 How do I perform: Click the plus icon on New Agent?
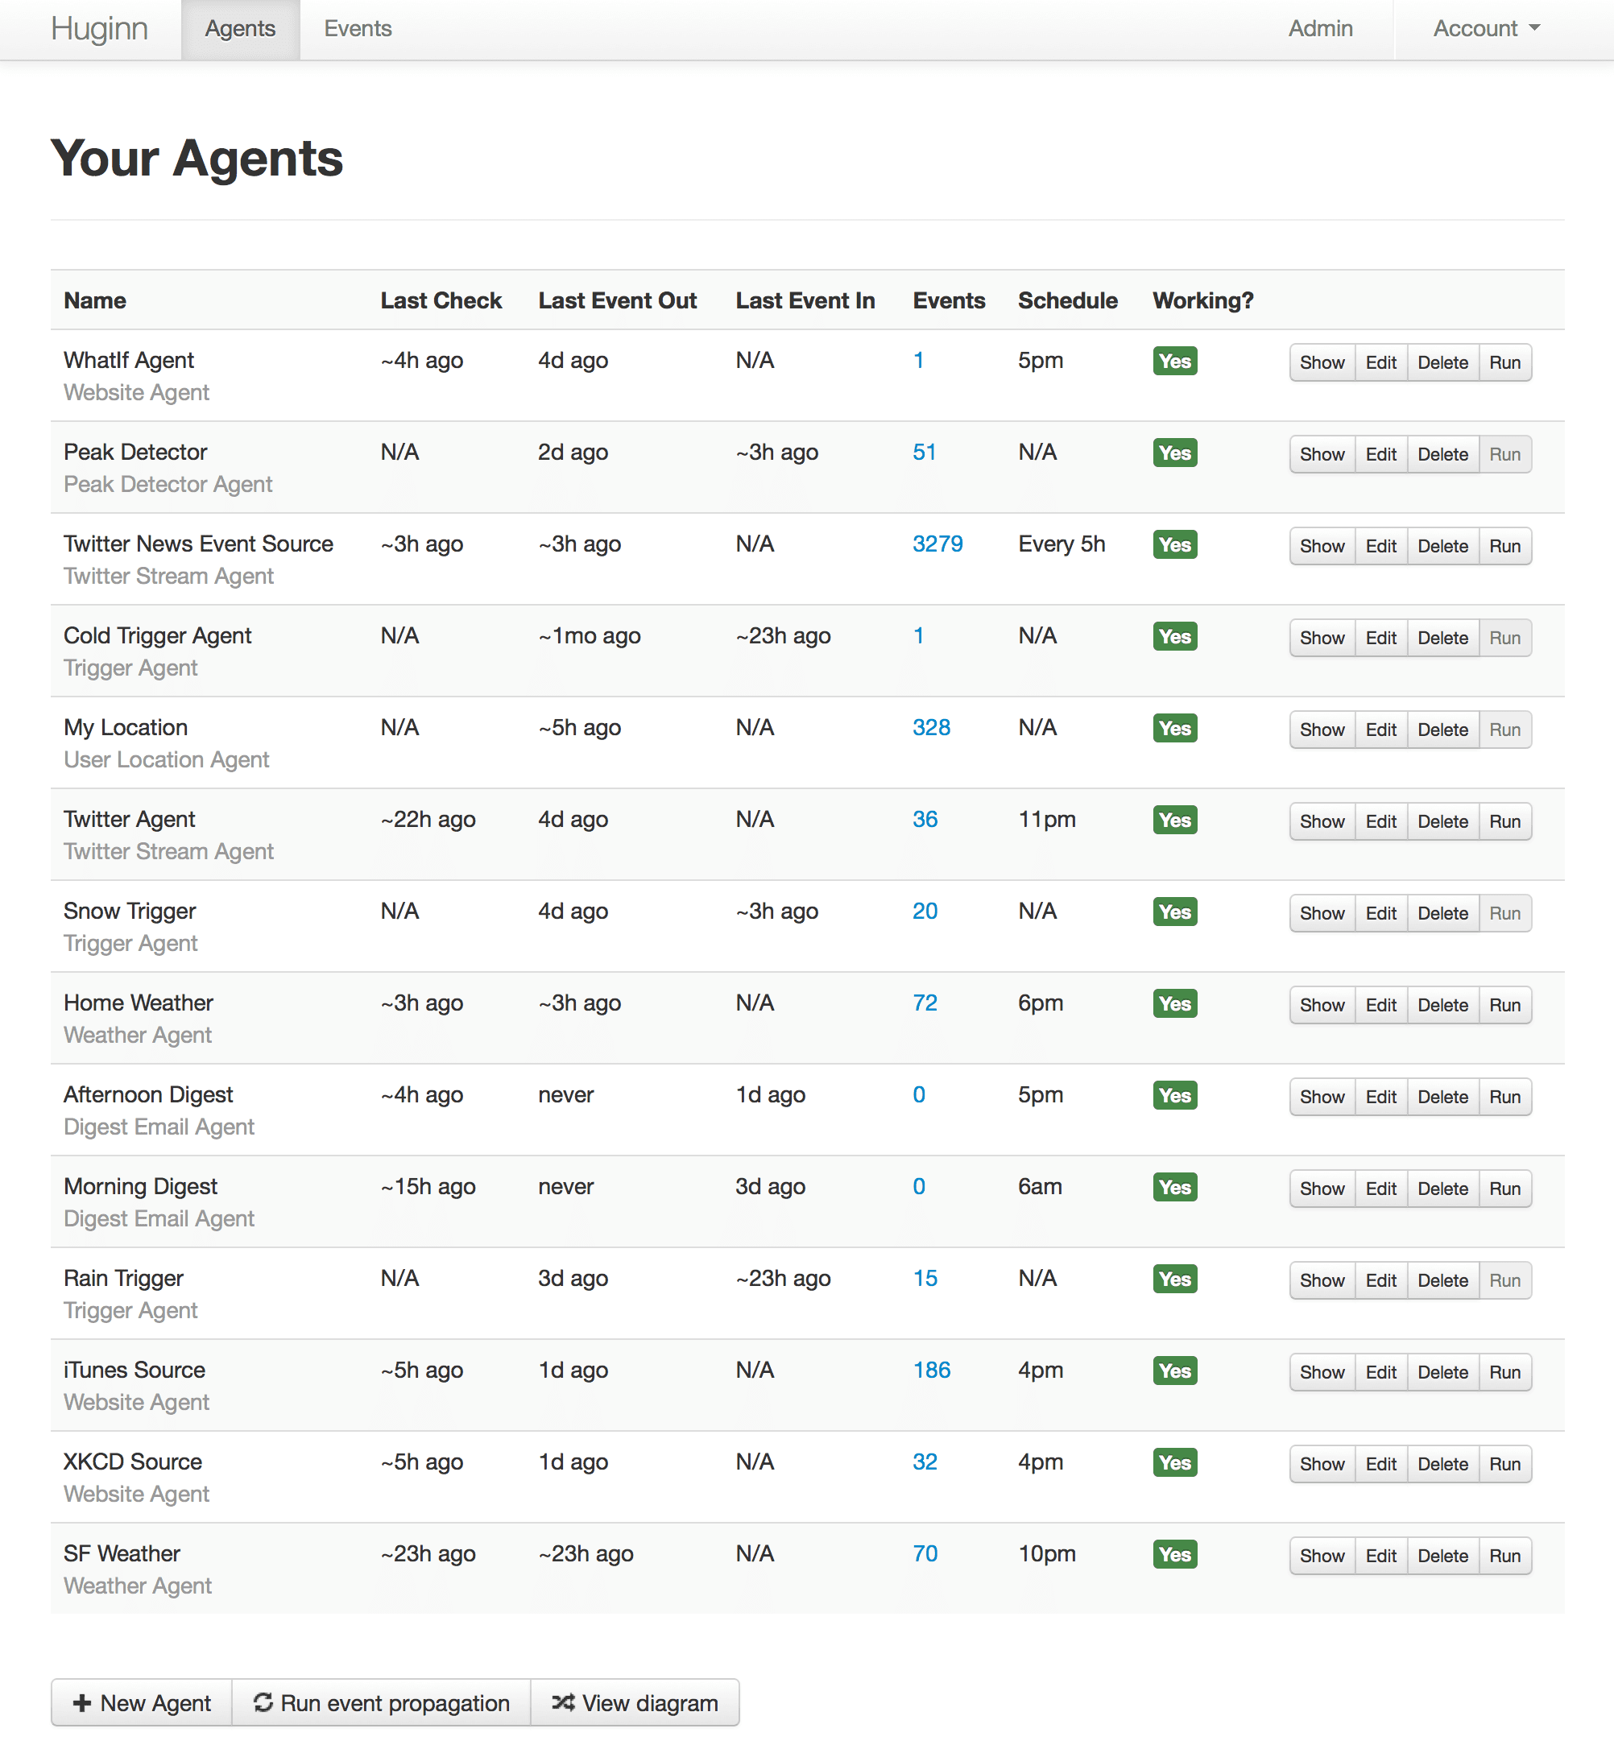point(82,1703)
